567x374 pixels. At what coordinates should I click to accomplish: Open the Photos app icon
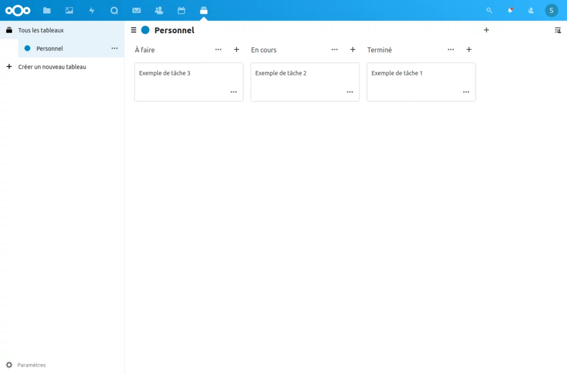point(69,11)
